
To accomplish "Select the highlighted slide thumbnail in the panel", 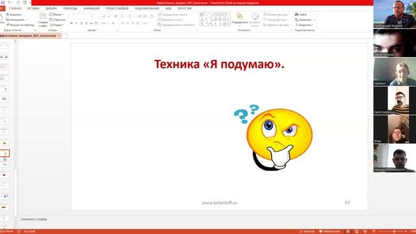I will point(5,153).
